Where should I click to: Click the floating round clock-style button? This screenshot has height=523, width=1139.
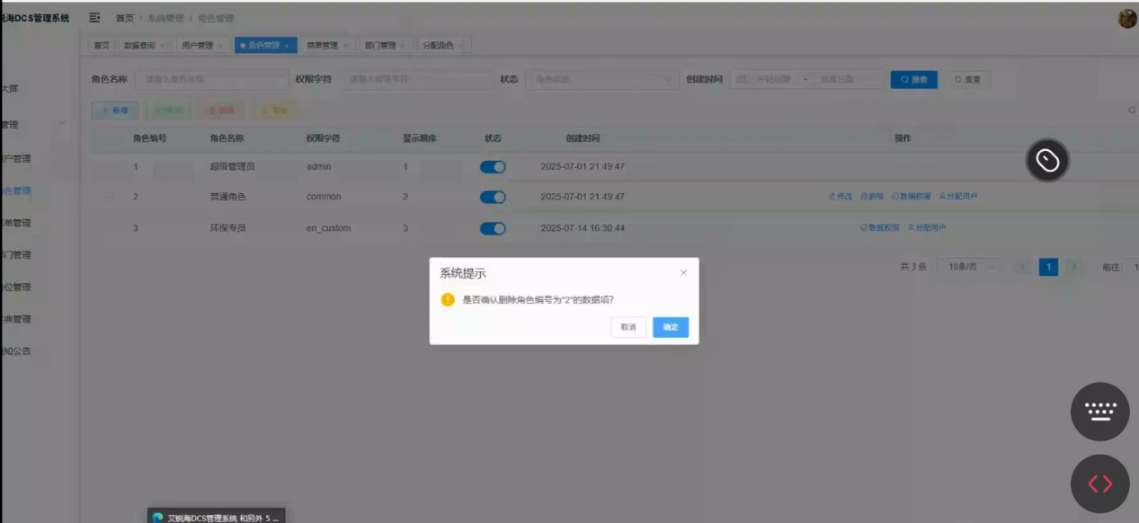(x=1047, y=161)
